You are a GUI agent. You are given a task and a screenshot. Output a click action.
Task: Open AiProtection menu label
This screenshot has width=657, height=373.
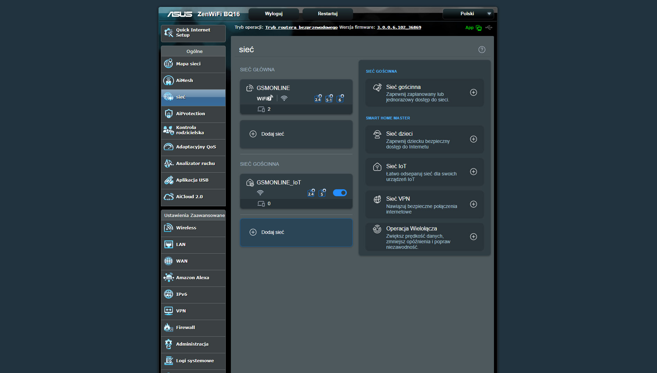(x=190, y=113)
